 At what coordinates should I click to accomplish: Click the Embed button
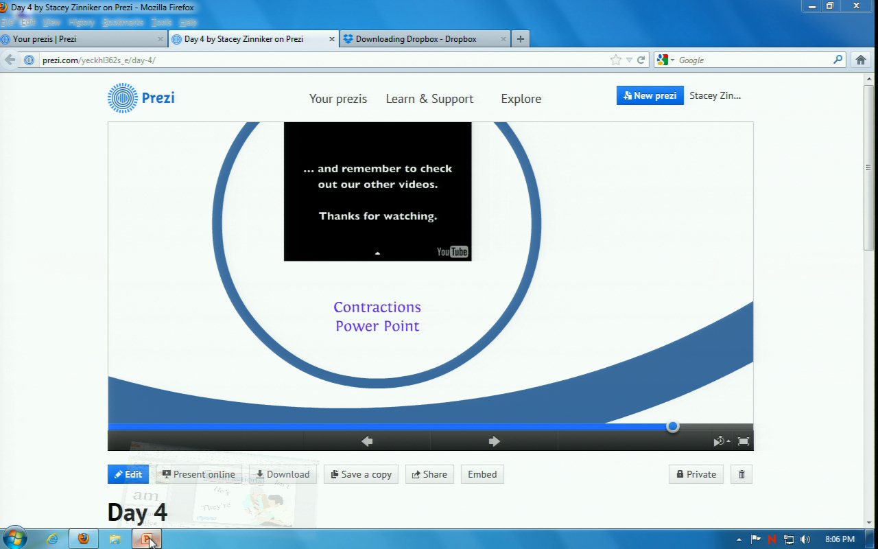tap(482, 474)
